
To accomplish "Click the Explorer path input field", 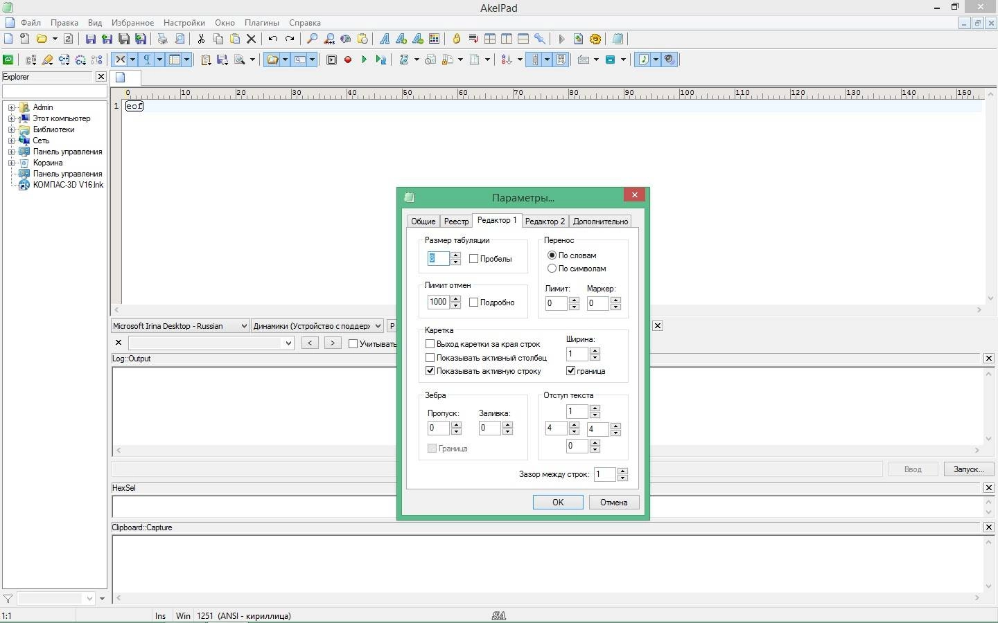I will click(x=54, y=91).
